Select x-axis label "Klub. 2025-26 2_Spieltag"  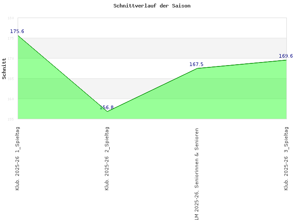(107, 158)
